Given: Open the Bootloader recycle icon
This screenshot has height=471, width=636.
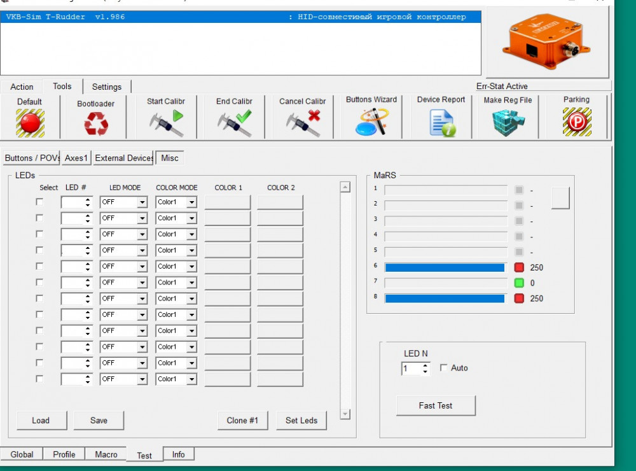Looking at the screenshot, I should [x=96, y=123].
